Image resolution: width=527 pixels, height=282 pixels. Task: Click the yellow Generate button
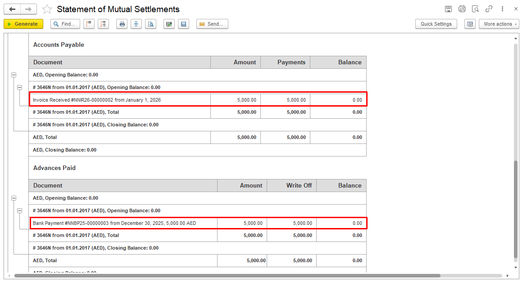[x=23, y=24]
